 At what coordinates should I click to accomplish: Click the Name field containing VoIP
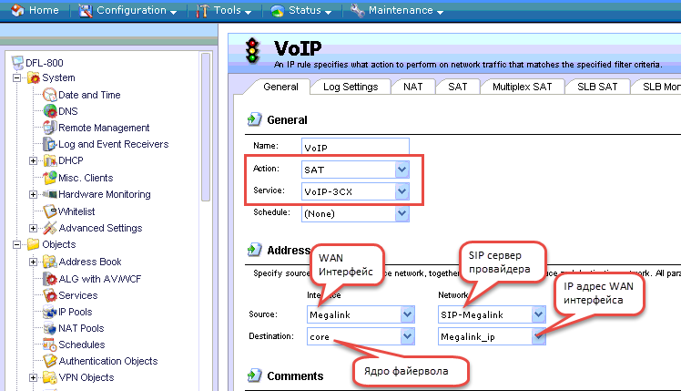point(355,147)
